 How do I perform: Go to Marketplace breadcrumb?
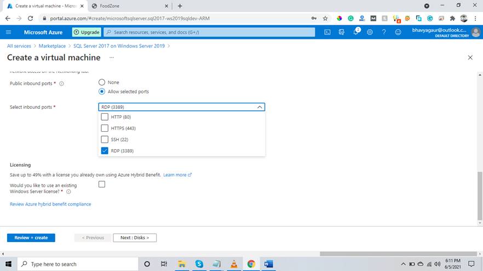[52, 46]
